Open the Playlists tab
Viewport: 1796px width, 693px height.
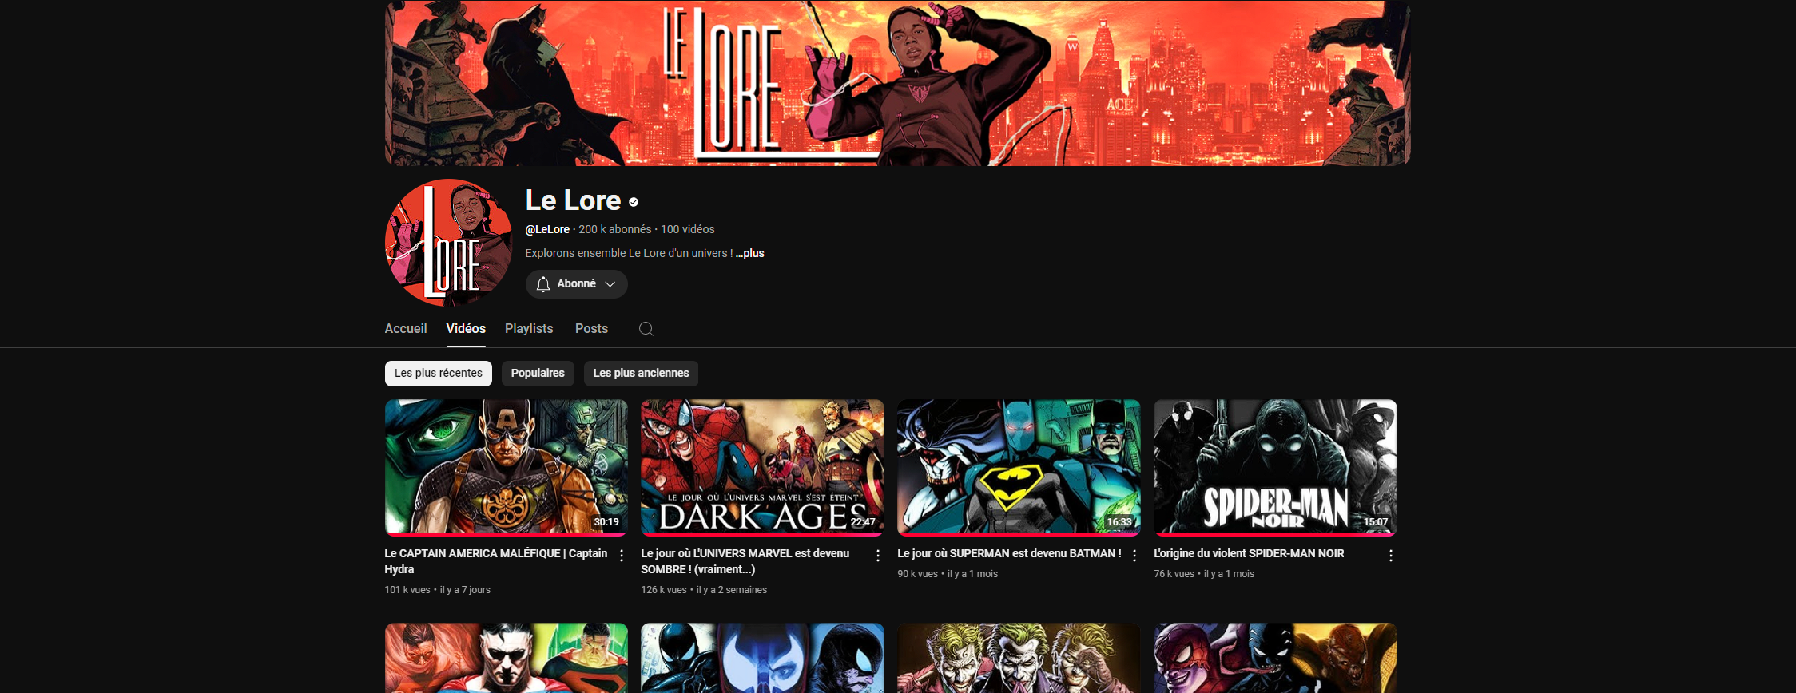tap(529, 329)
